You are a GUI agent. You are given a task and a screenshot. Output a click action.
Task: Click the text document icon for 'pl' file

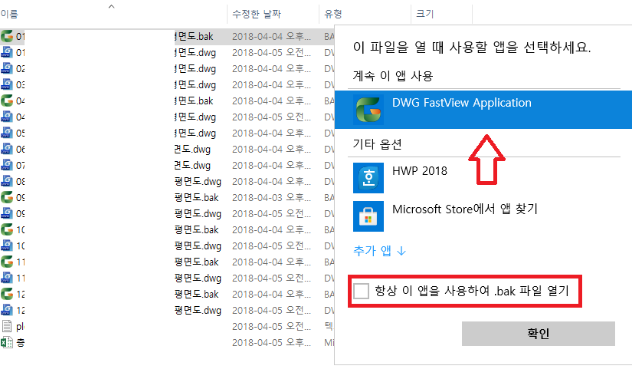(x=7, y=326)
